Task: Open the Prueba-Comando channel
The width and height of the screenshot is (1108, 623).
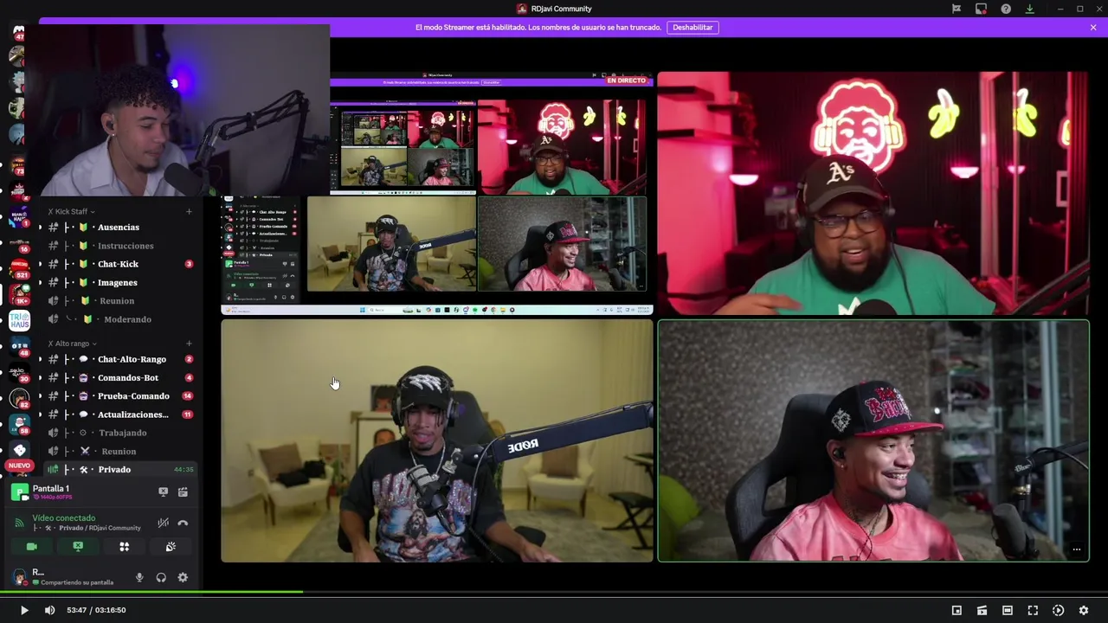Action: [118, 396]
